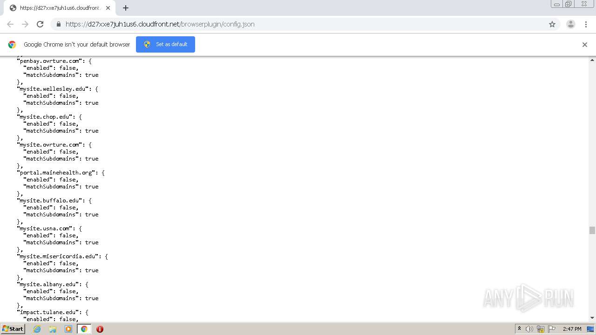Click "enabled": false under mysite.misericordia.edu
Screen dimensions: 596x335
pyautogui.click(x=51, y=263)
